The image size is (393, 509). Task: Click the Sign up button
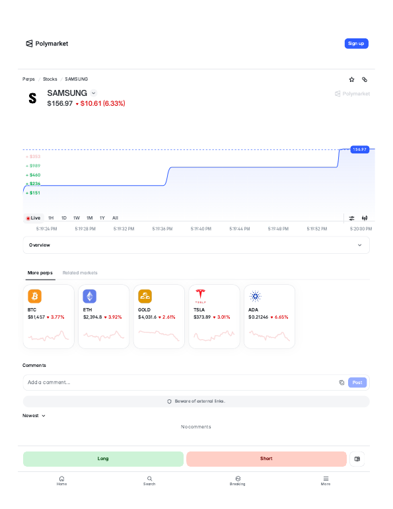[357, 44]
